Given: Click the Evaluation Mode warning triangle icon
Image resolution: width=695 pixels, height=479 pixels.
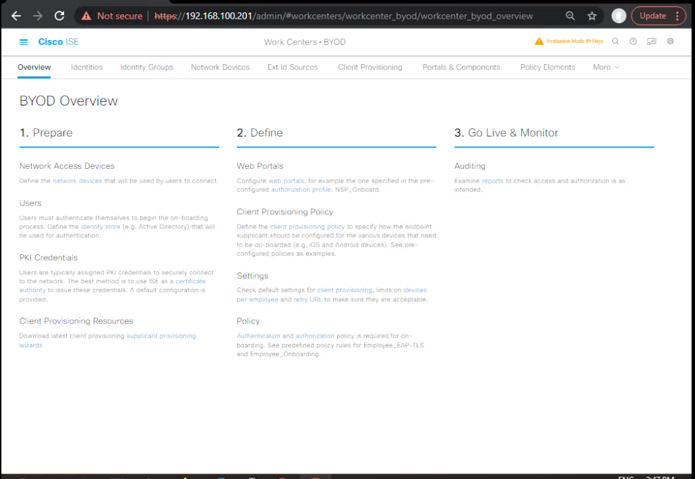Looking at the screenshot, I should (539, 41).
